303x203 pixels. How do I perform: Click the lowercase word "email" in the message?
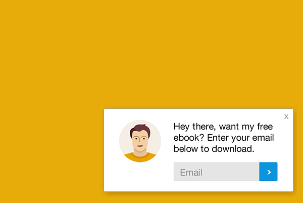[266, 138]
